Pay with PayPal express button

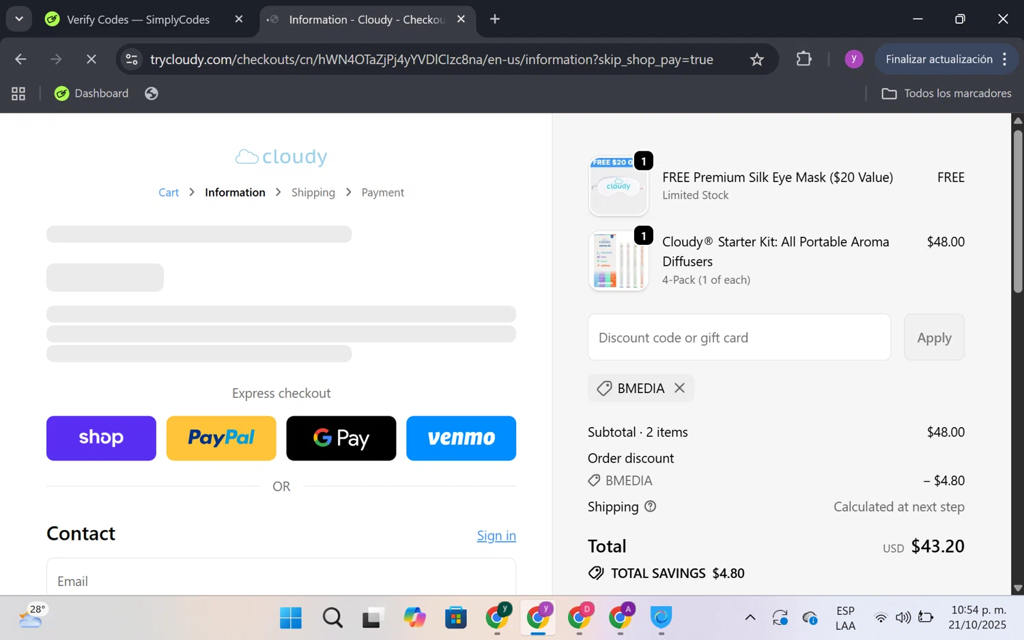click(x=221, y=438)
